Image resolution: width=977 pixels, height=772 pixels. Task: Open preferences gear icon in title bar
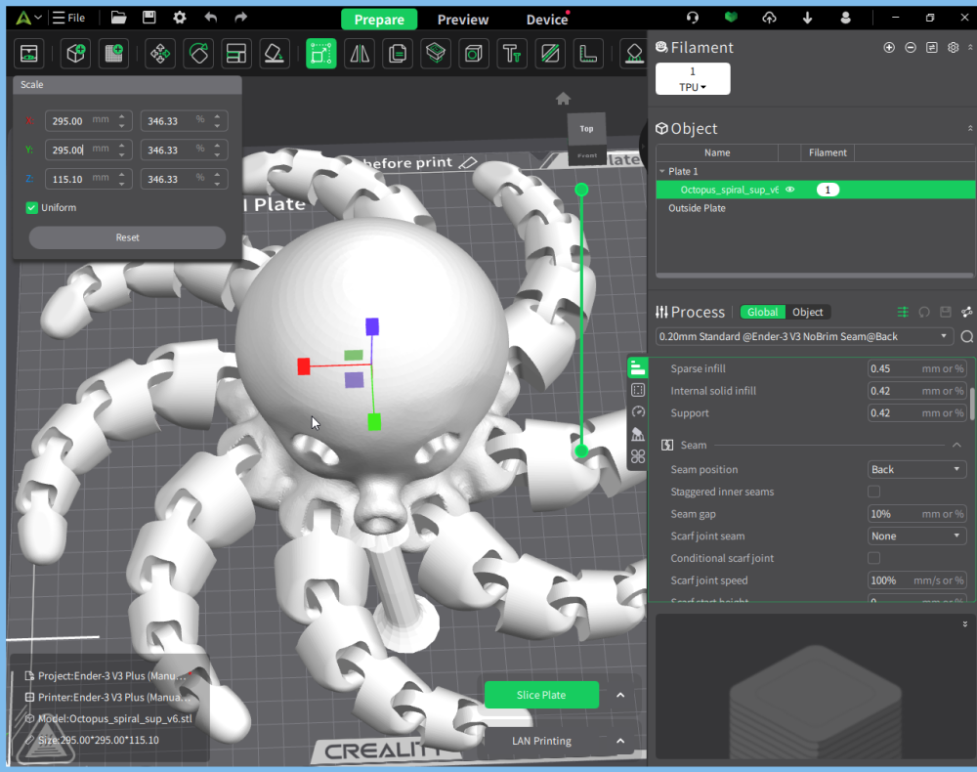pyautogui.click(x=180, y=18)
